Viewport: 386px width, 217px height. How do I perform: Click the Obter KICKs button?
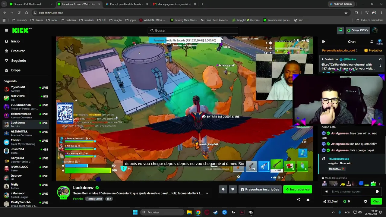[358, 30]
